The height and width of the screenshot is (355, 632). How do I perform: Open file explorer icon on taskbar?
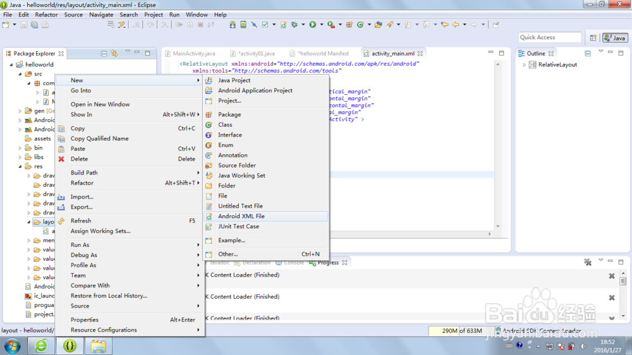tap(99, 346)
